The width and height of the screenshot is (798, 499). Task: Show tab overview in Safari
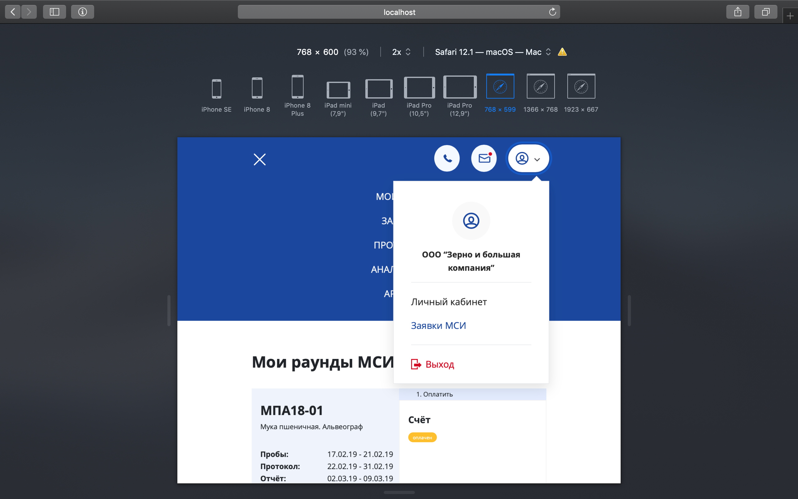[x=766, y=12]
